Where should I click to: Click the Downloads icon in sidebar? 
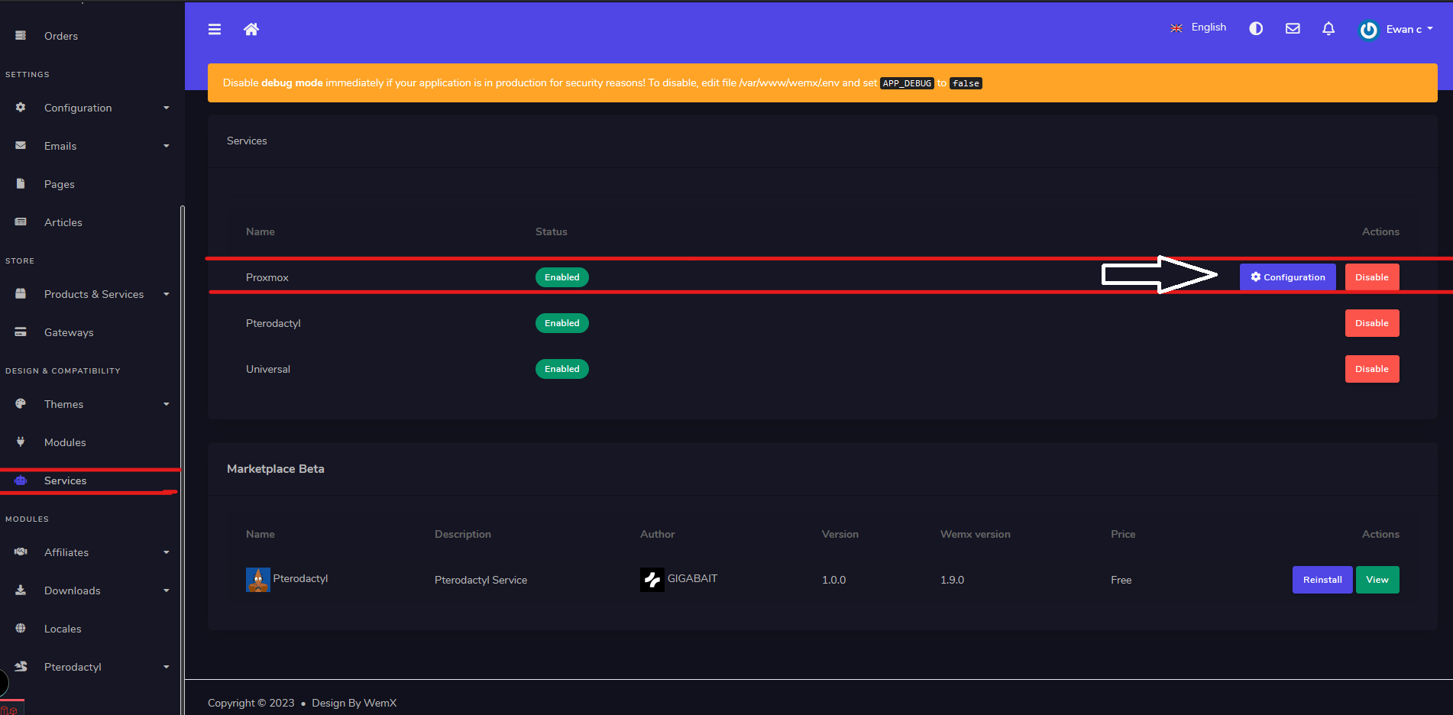coord(21,590)
